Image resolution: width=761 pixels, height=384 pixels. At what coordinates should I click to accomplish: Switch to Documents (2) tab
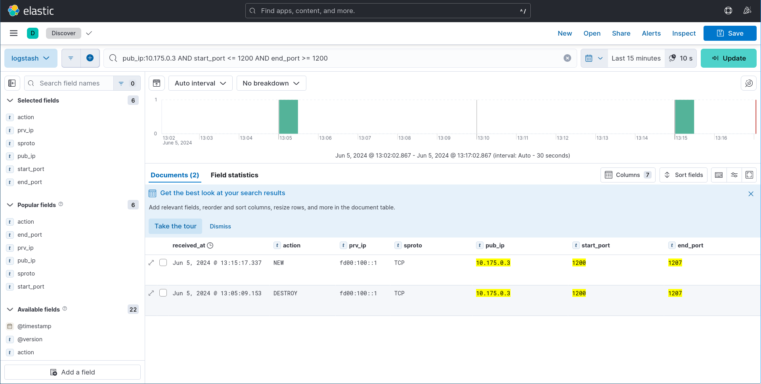point(175,175)
